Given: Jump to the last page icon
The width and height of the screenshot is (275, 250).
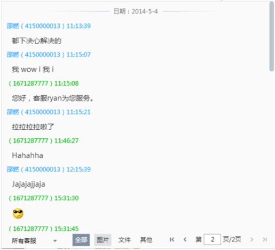Looking at the screenshot, I should point(265,240).
